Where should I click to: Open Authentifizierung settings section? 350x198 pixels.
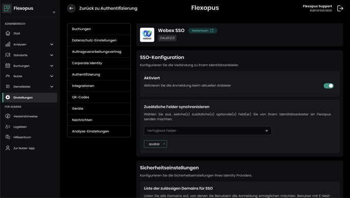pos(99,75)
